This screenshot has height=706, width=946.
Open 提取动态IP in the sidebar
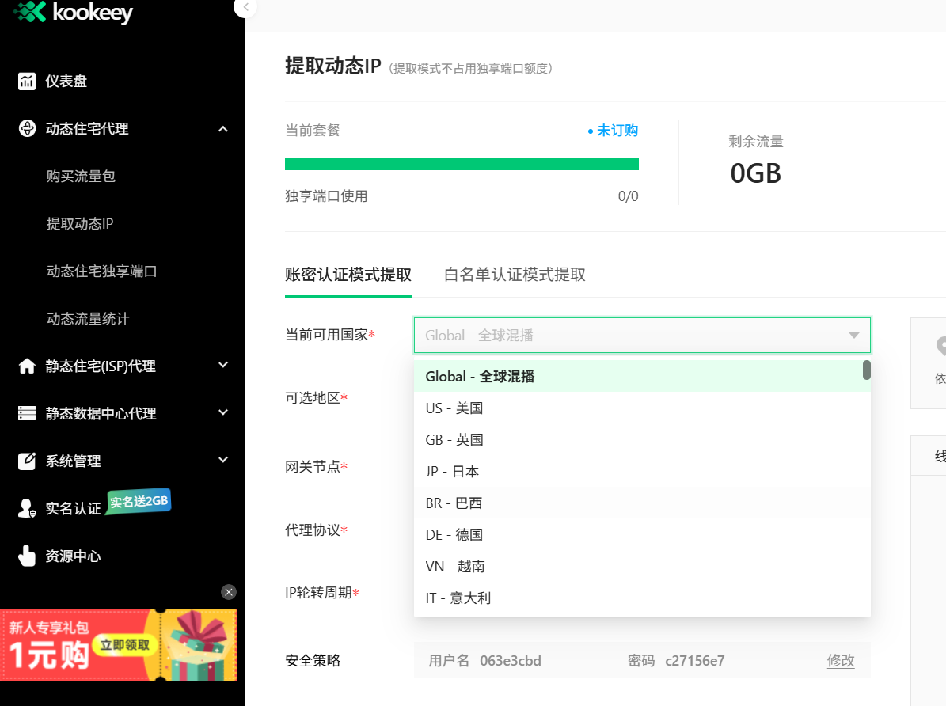point(80,224)
